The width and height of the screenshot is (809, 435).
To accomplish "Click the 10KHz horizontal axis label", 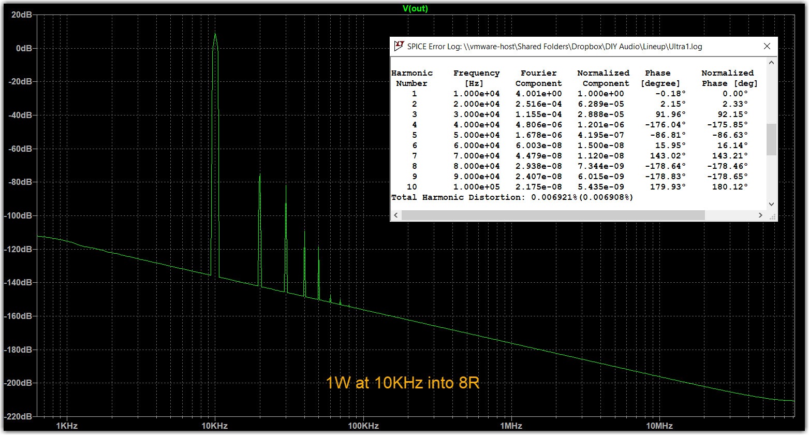I will click(214, 426).
